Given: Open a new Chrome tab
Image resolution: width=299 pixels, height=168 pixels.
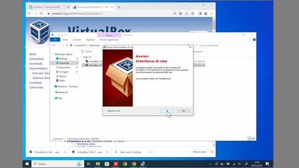Looking at the screenshot, I should pos(119,7).
